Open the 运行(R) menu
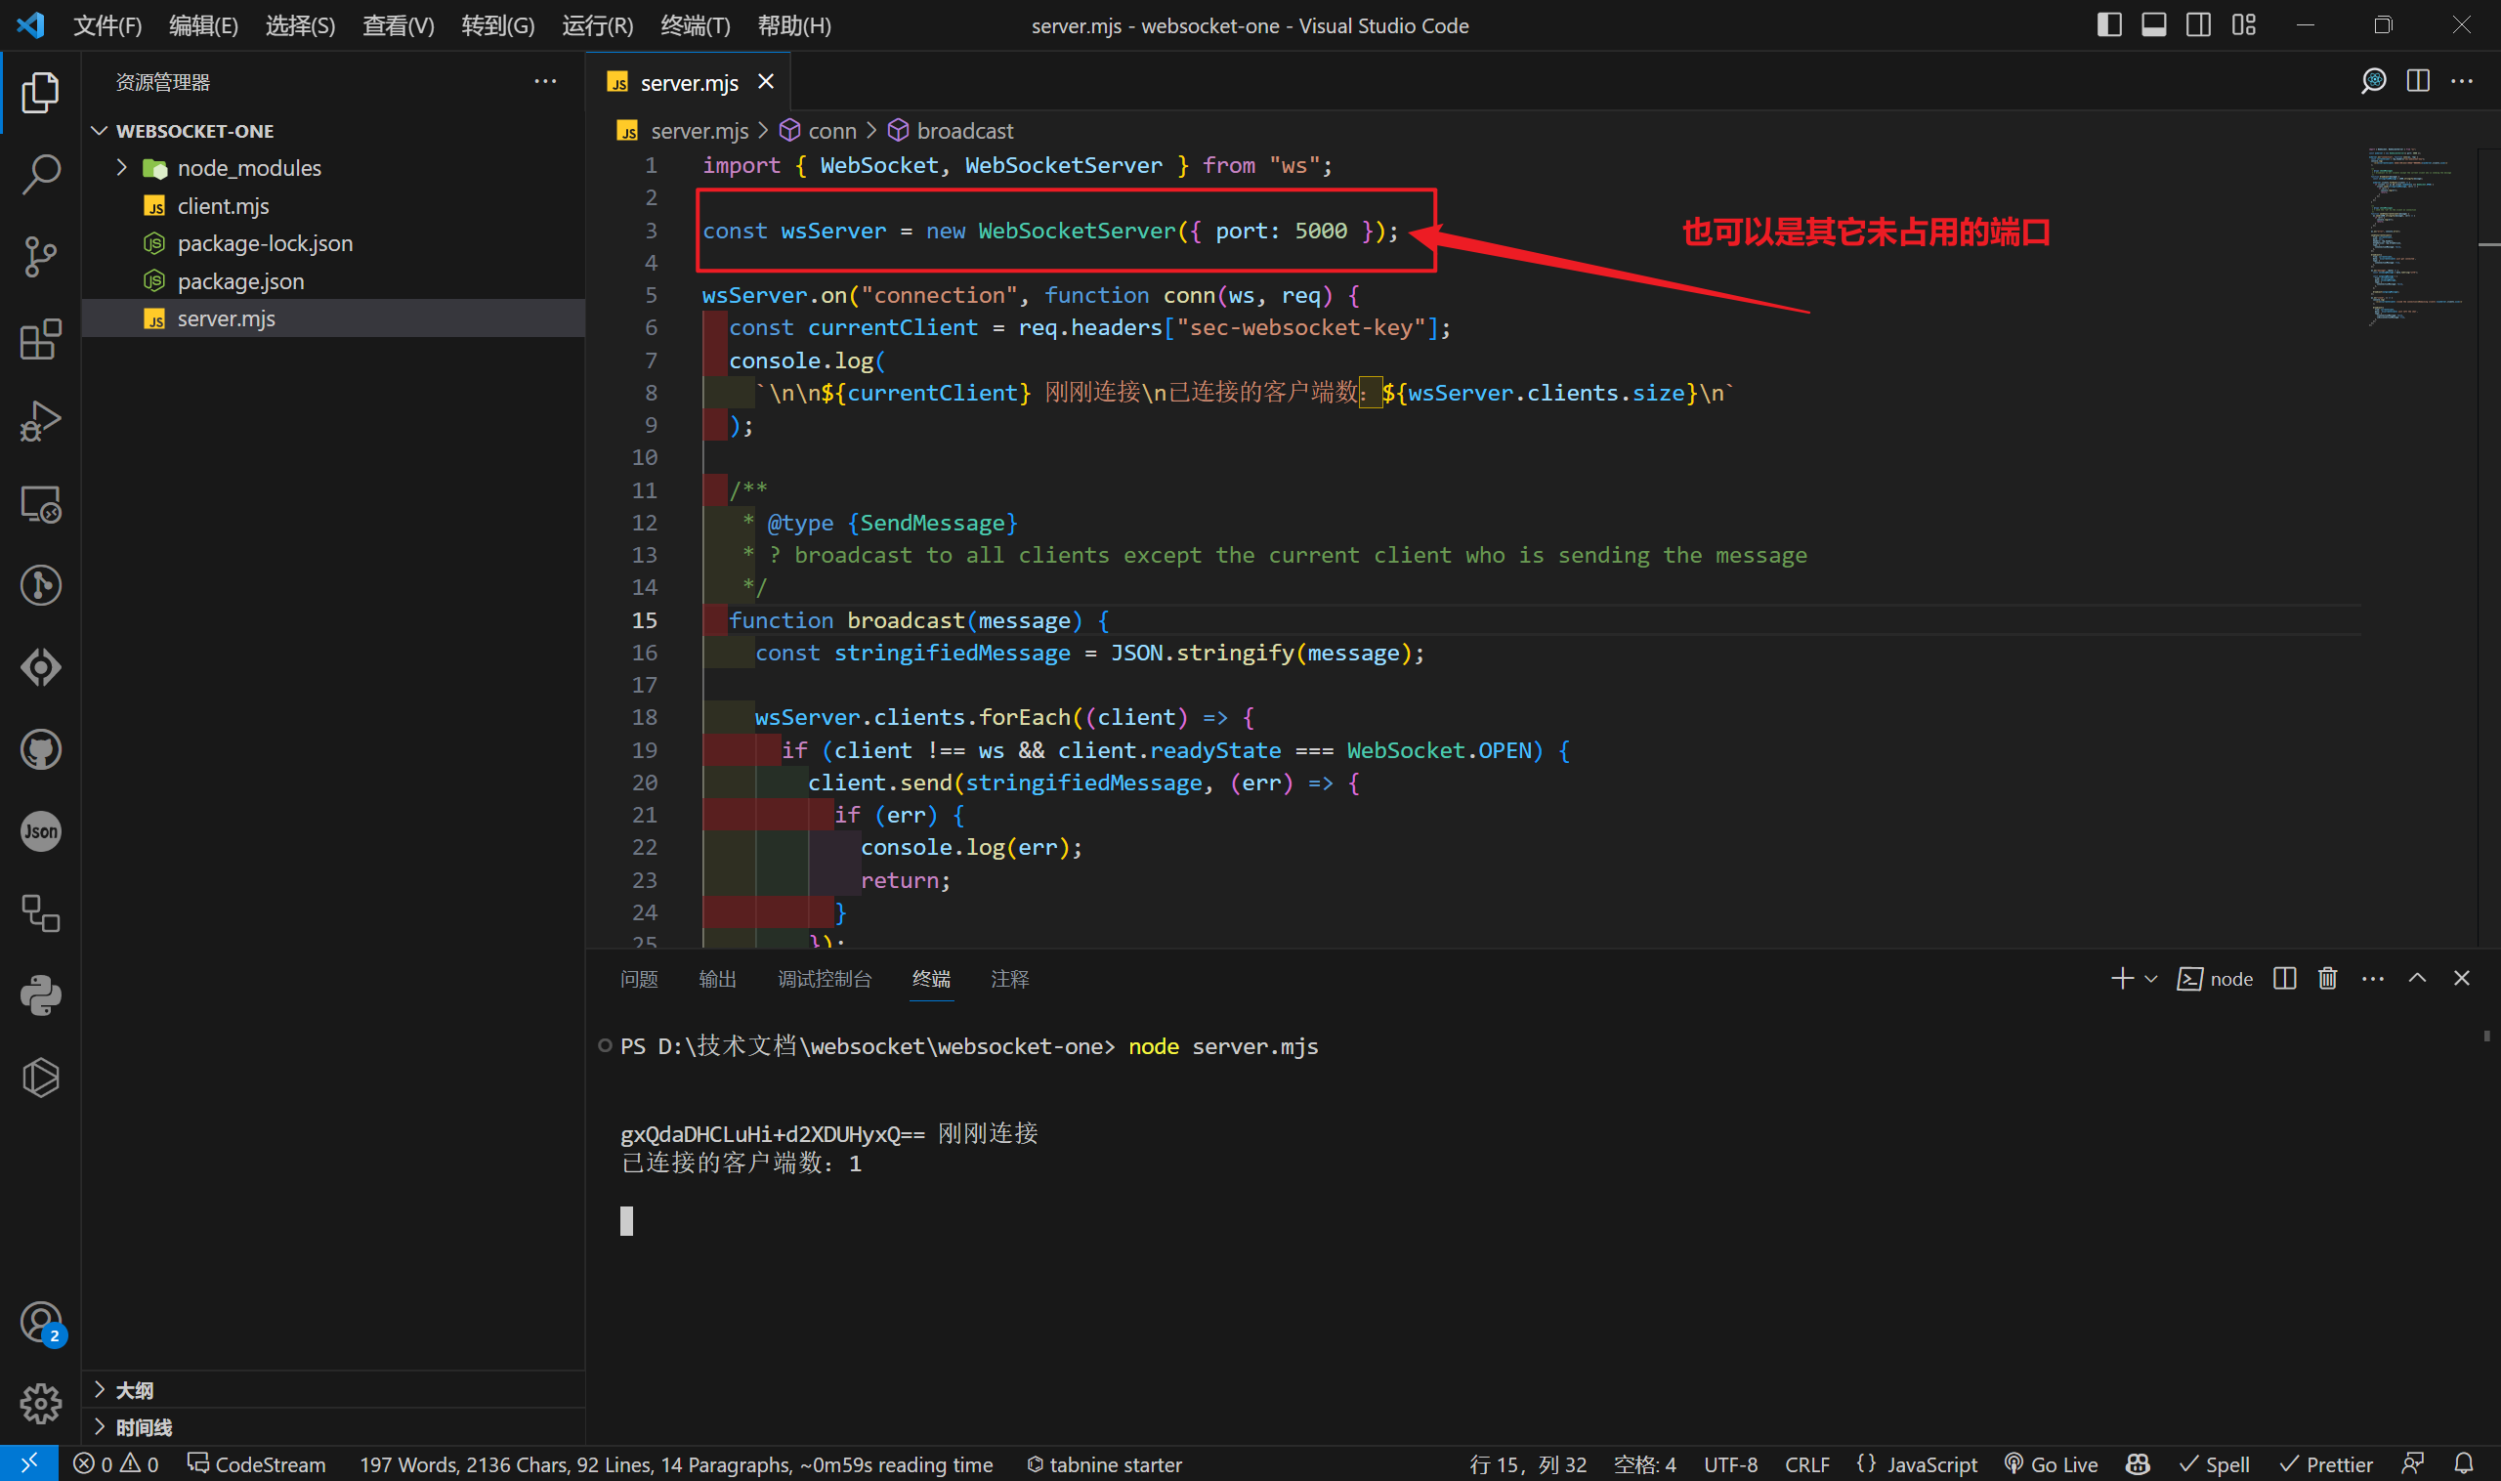Screen dimensions: 2501x1481 tap(596, 25)
